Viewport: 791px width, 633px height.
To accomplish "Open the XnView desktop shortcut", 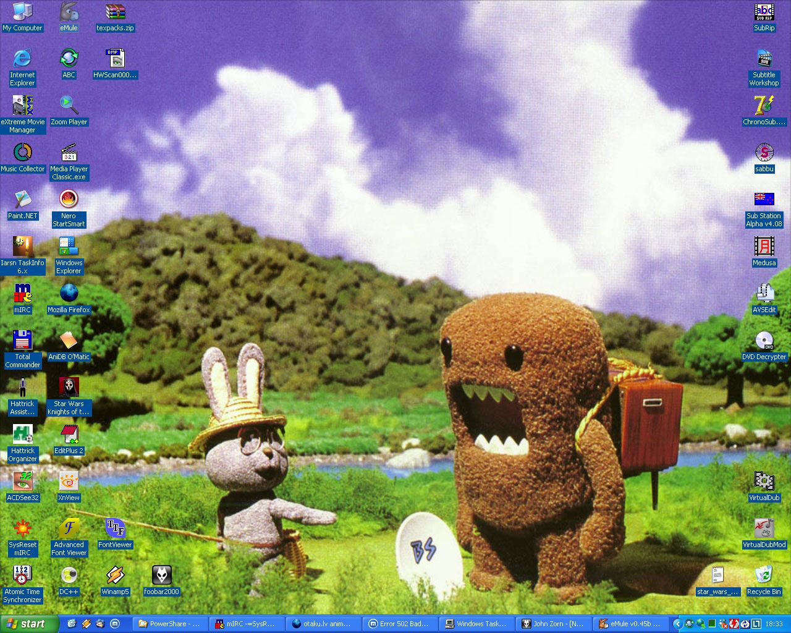I will pyautogui.click(x=69, y=486).
